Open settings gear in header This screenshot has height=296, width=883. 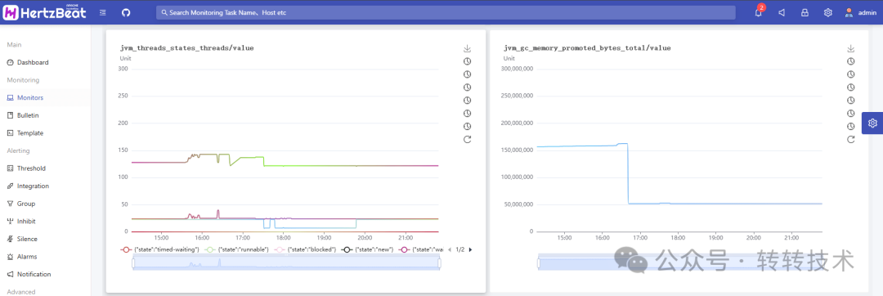[x=827, y=12]
